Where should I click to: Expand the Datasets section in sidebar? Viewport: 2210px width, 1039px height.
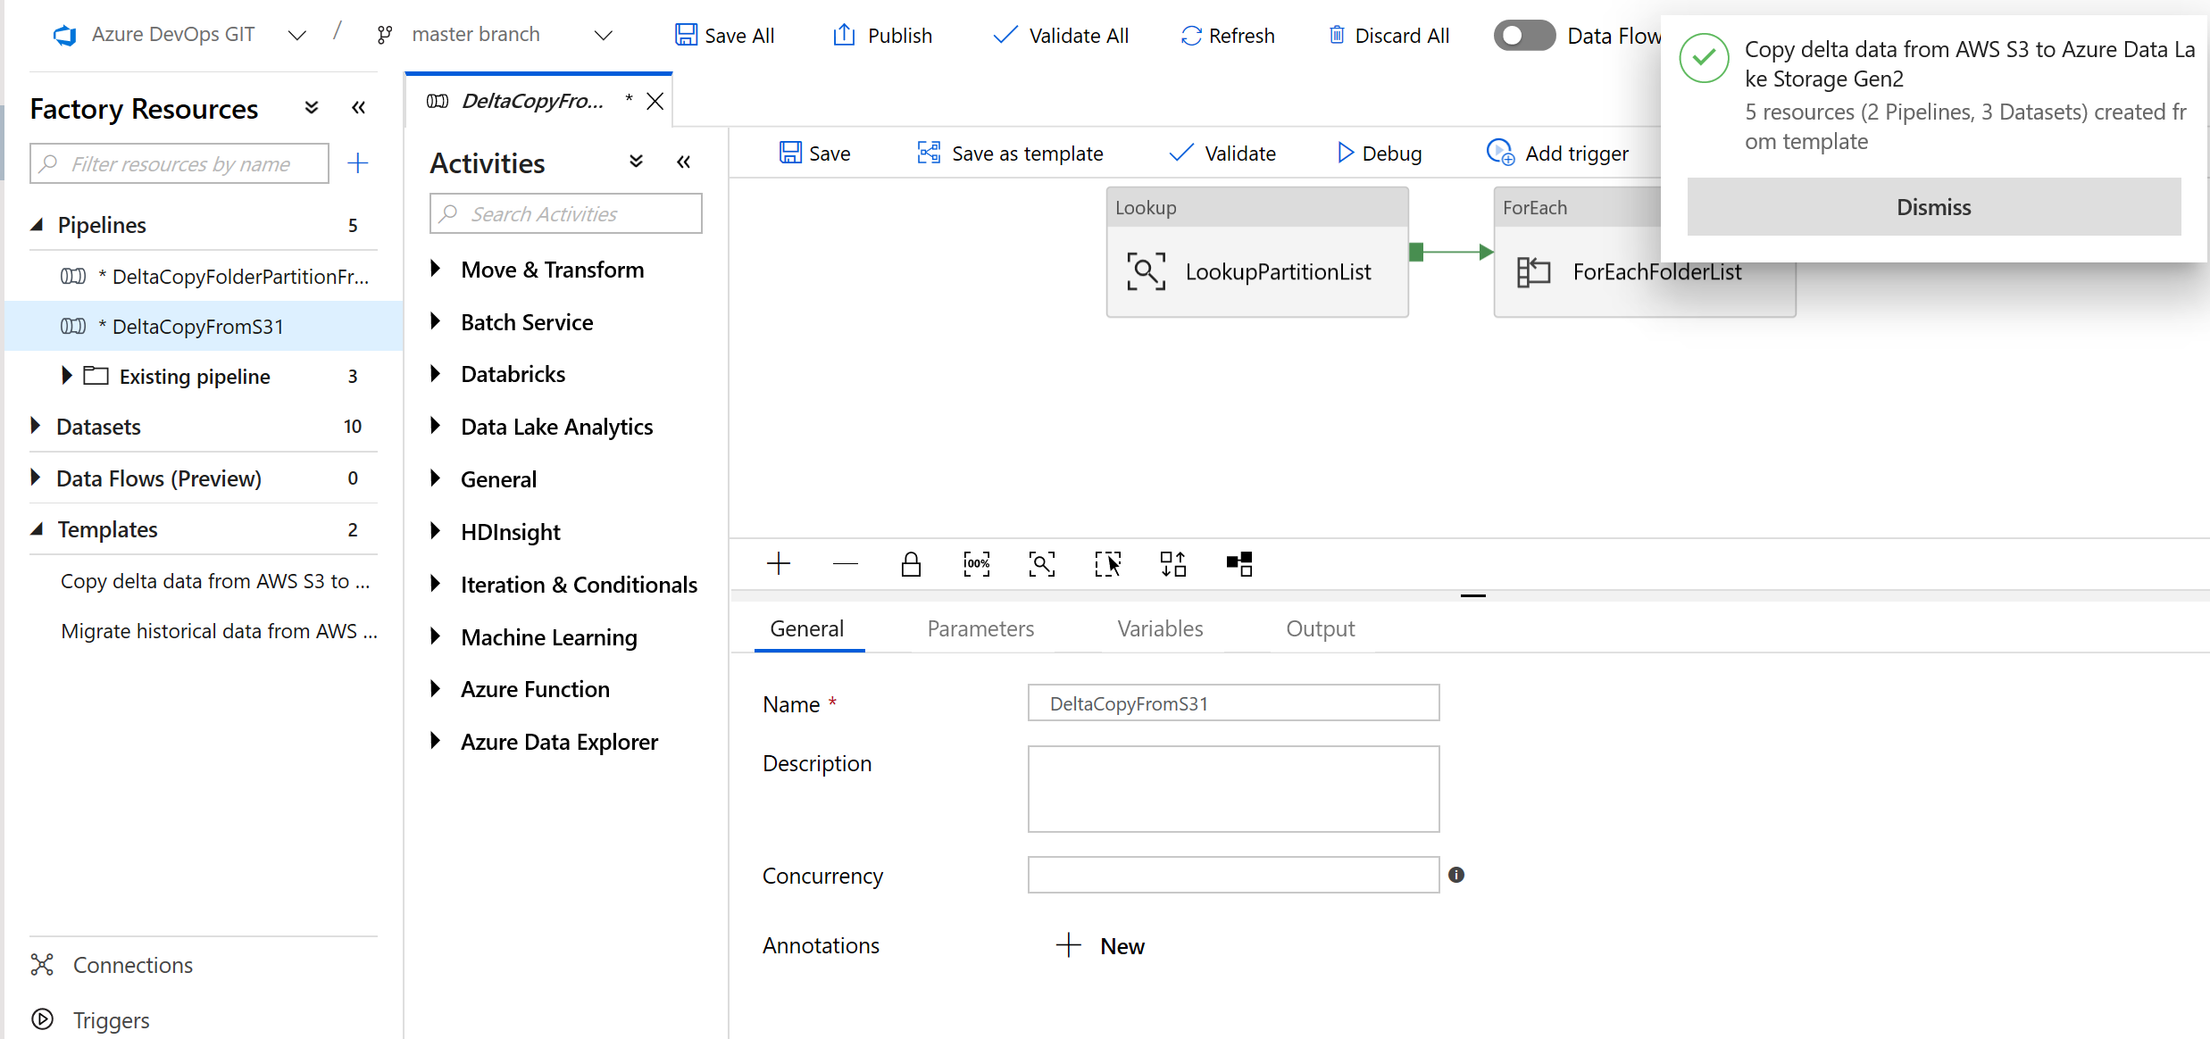point(37,426)
